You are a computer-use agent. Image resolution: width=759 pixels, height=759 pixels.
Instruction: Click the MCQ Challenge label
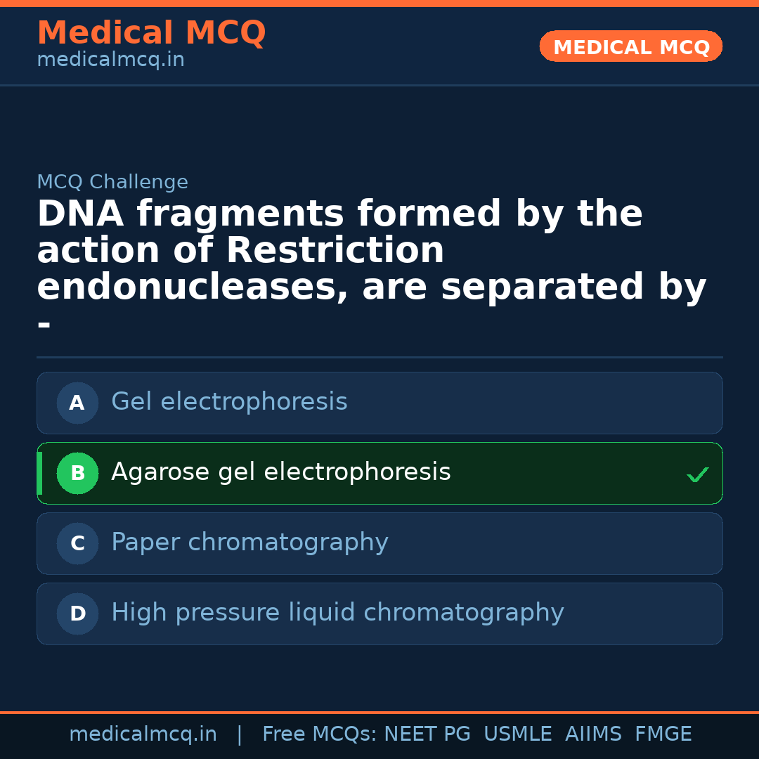[x=112, y=183]
